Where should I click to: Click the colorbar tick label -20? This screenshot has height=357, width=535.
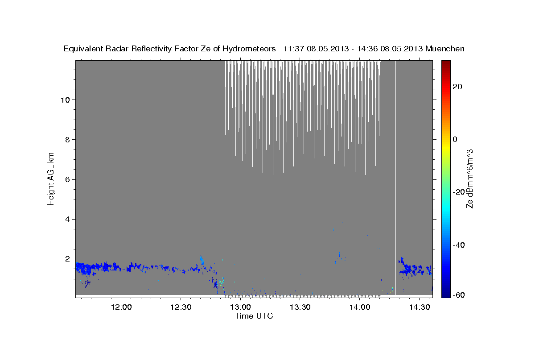(x=459, y=192)
